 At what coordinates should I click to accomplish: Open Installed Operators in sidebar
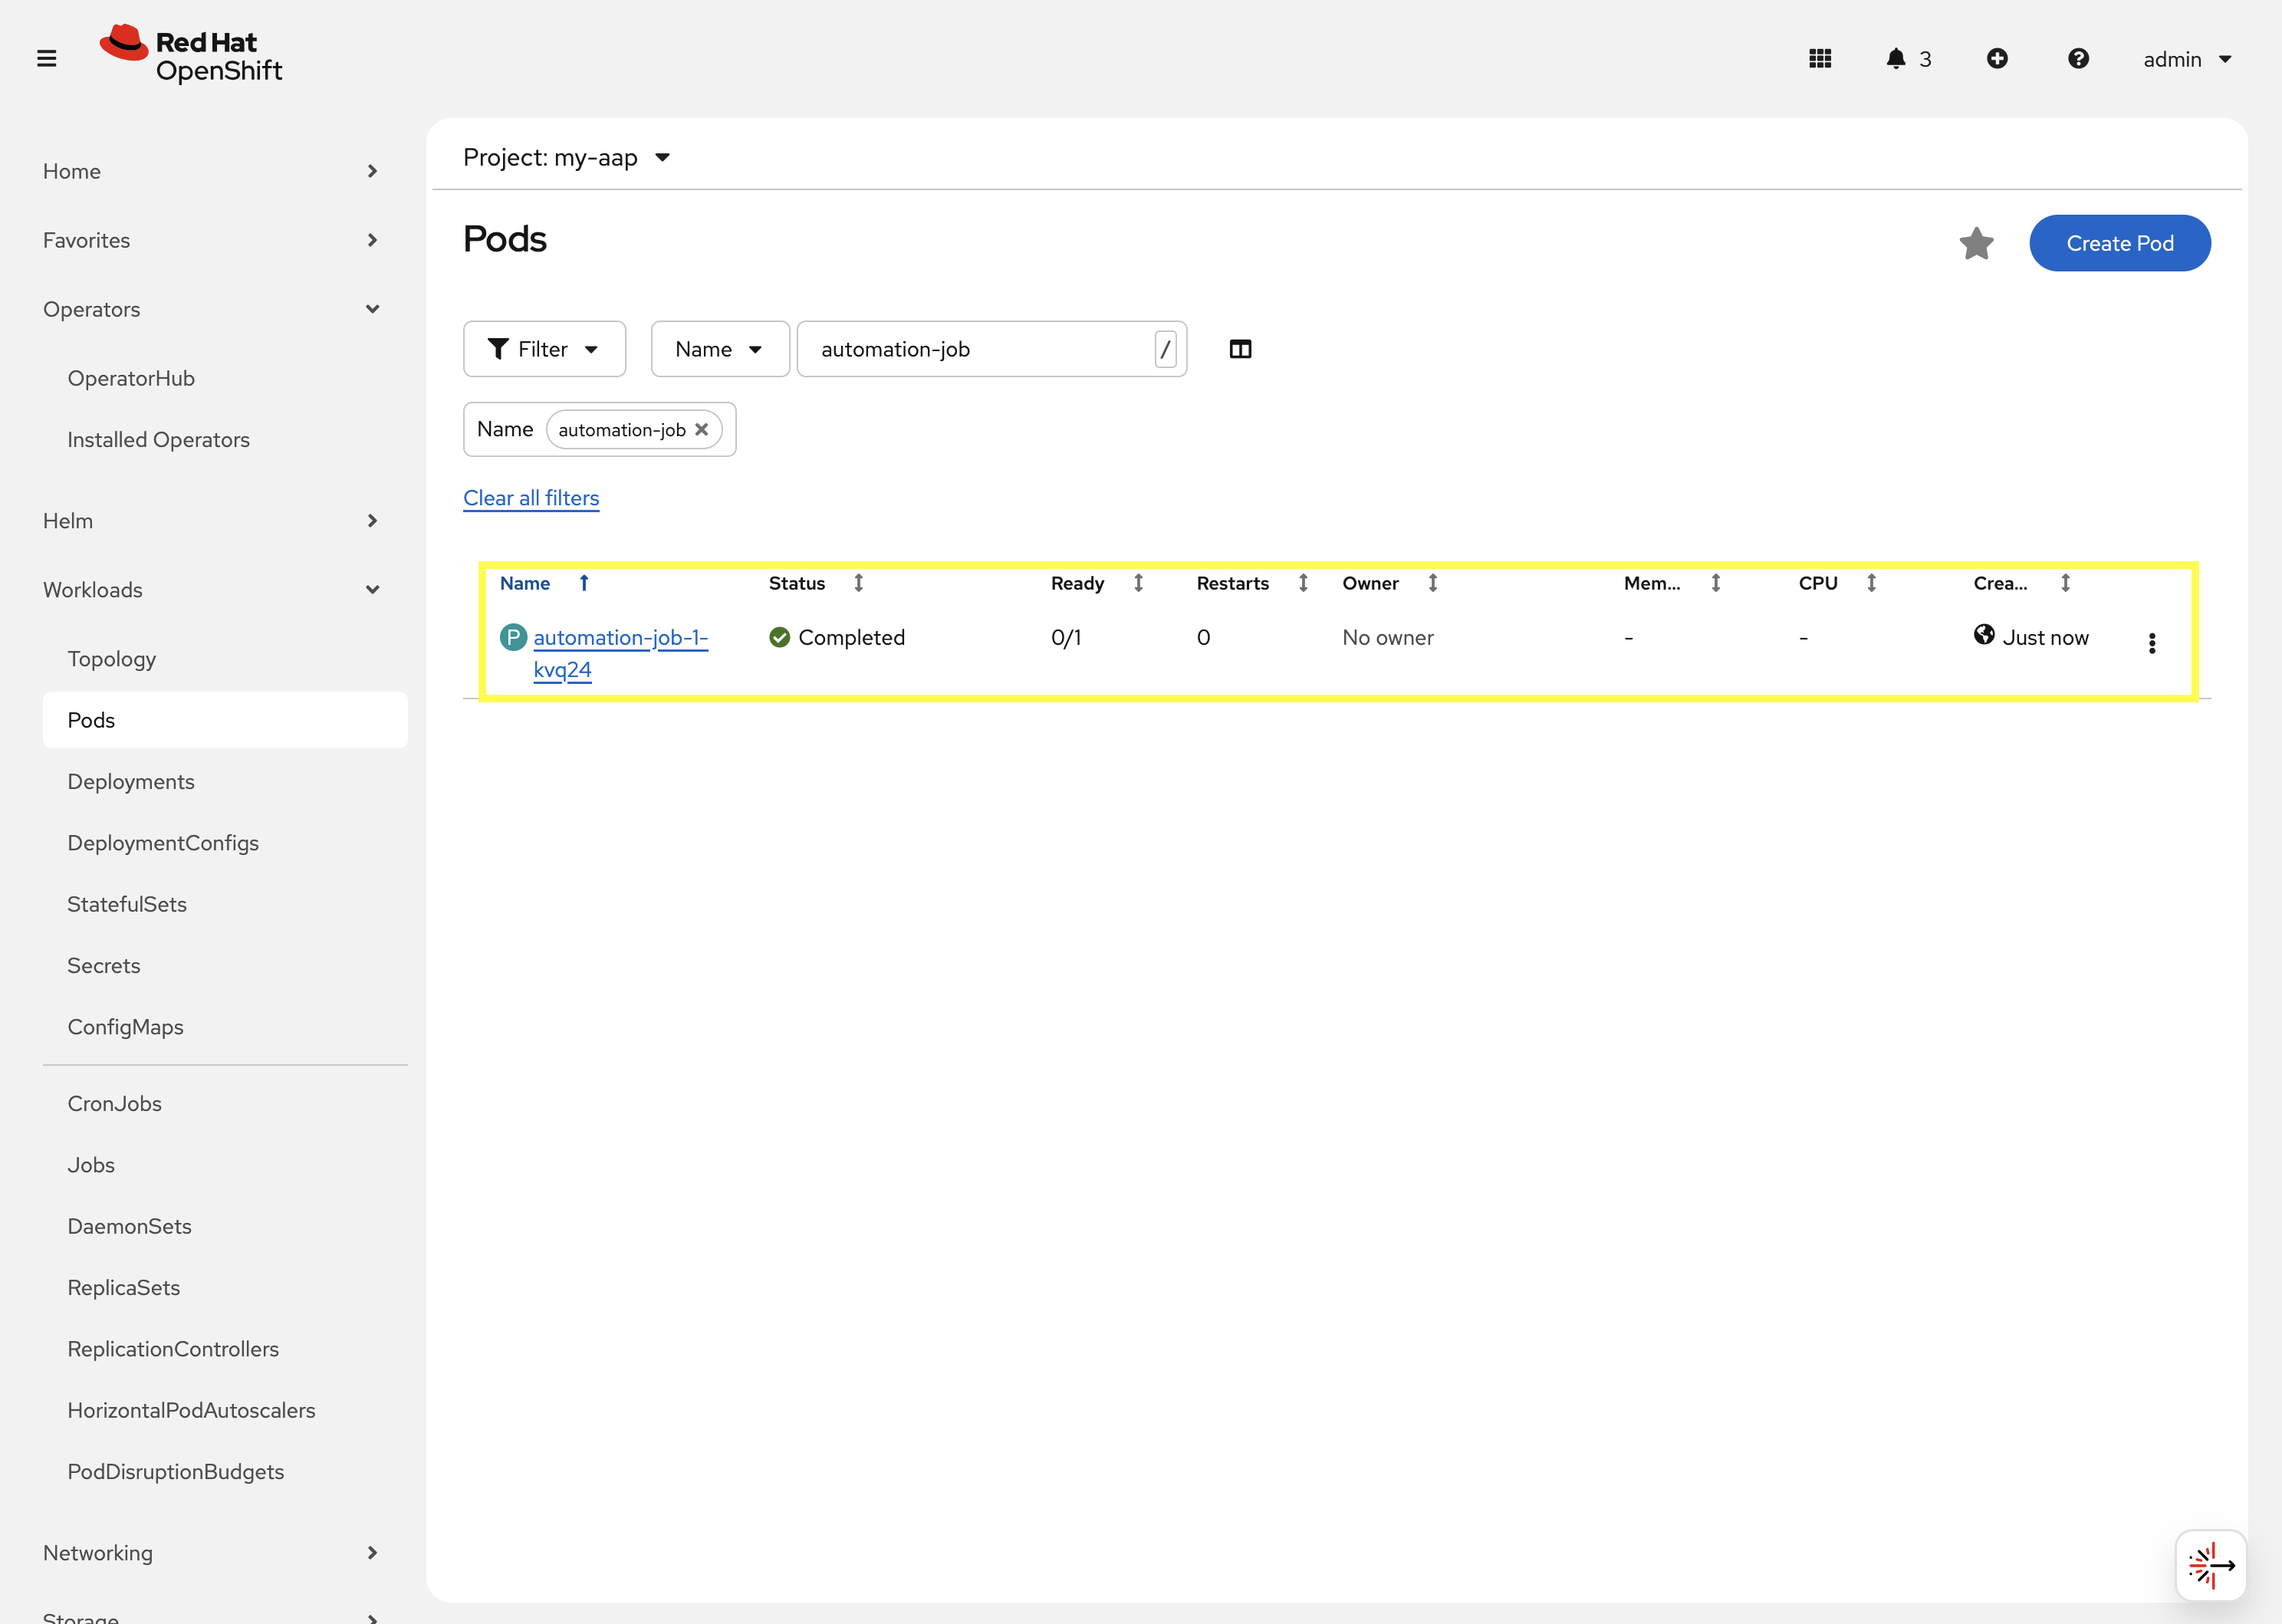coord(158,440)
